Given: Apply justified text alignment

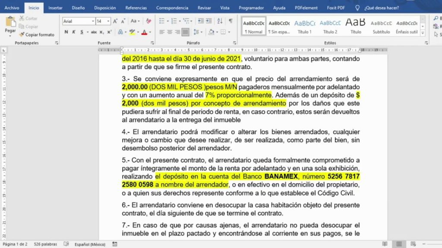Looking at the screenshot, I should click(185, 32).
